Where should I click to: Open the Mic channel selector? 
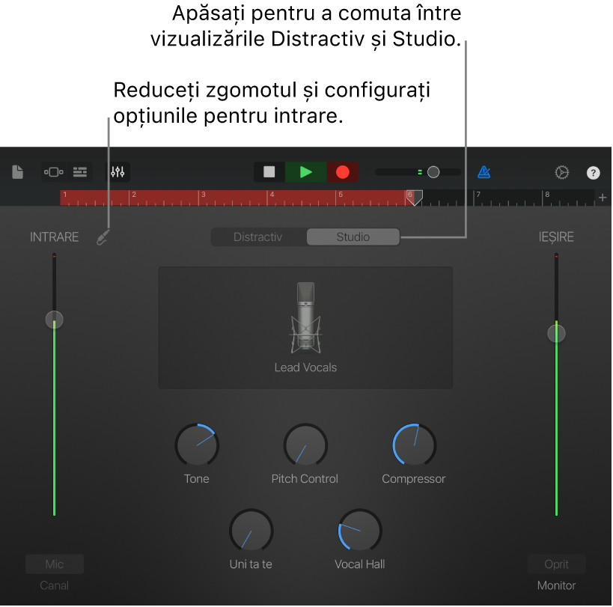(x=54, y=564)
